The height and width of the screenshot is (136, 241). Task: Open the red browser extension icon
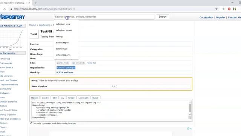pos(229,9)
